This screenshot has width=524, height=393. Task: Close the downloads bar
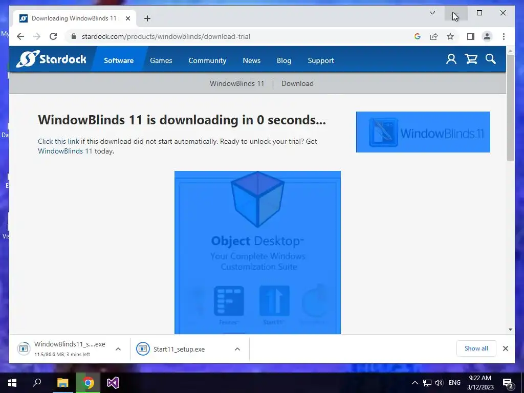tap(505, 348)
